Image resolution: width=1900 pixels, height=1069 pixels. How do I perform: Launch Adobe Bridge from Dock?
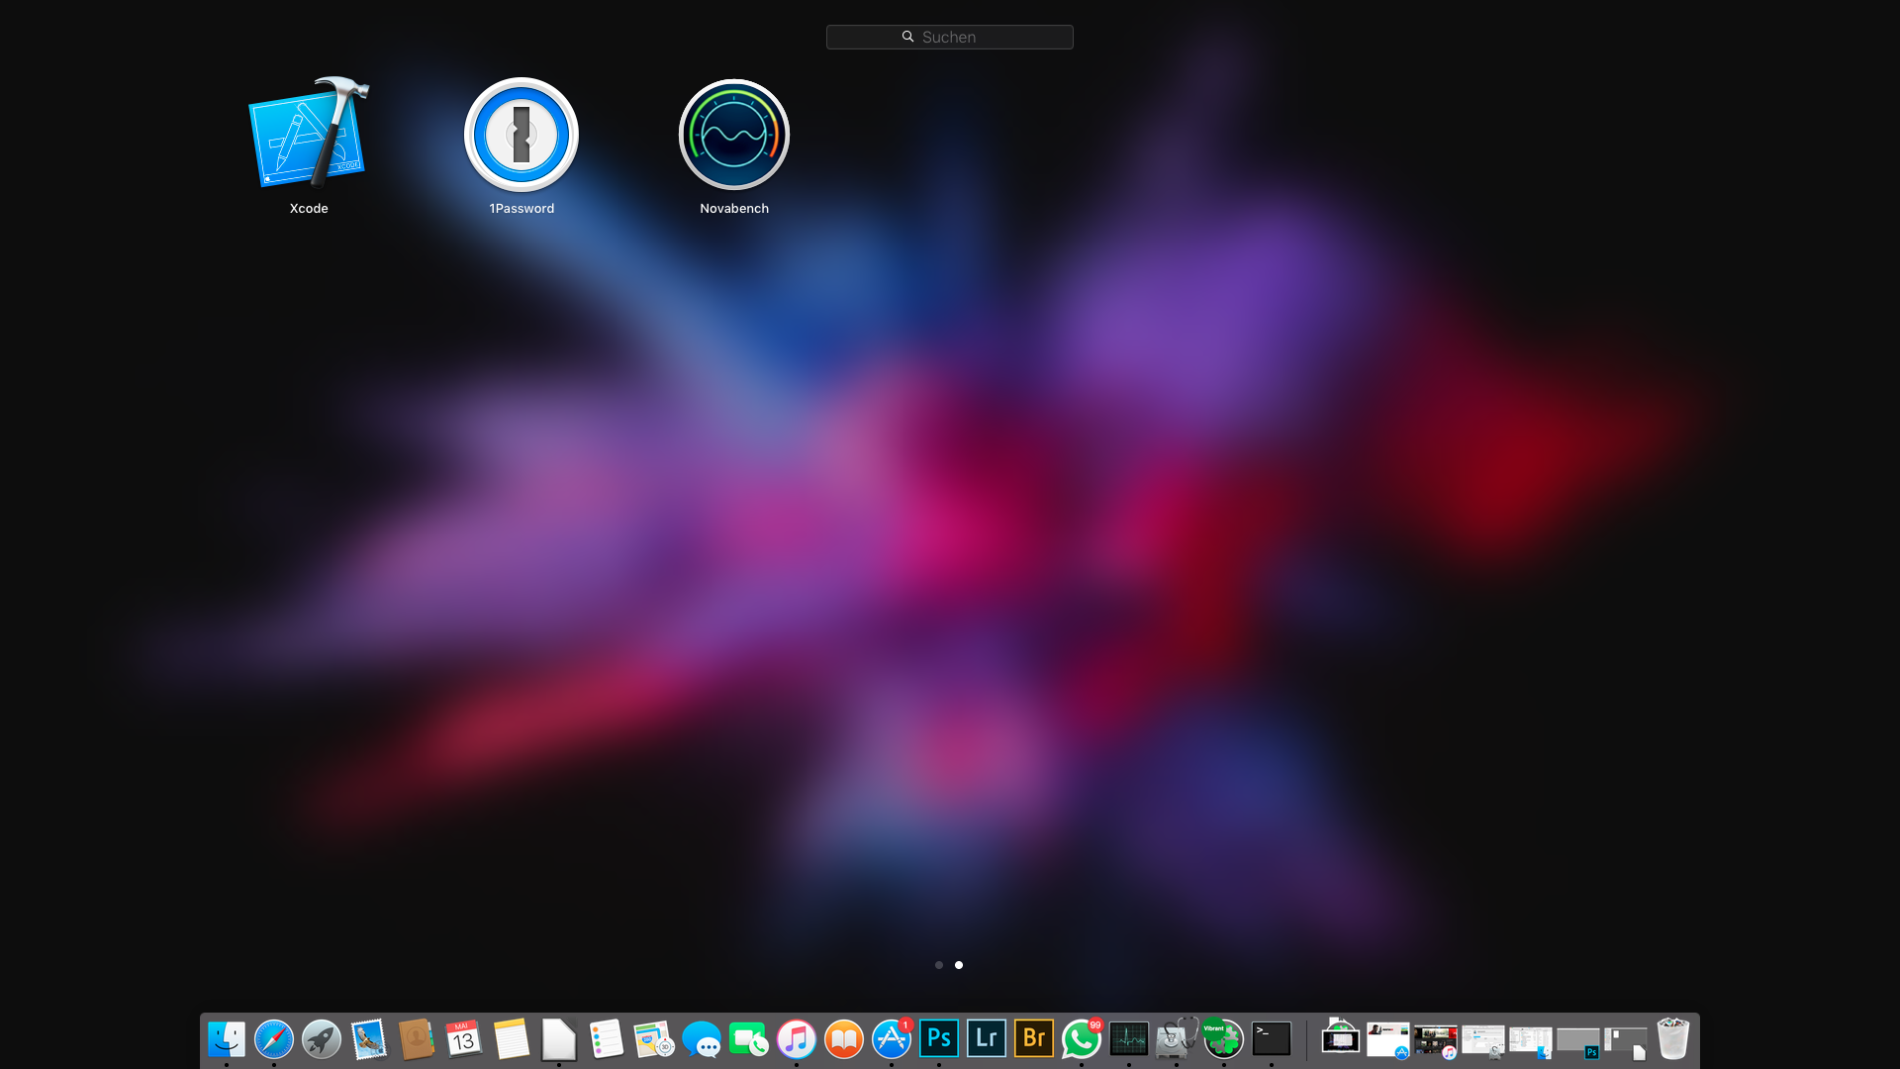point(1034,1038)
